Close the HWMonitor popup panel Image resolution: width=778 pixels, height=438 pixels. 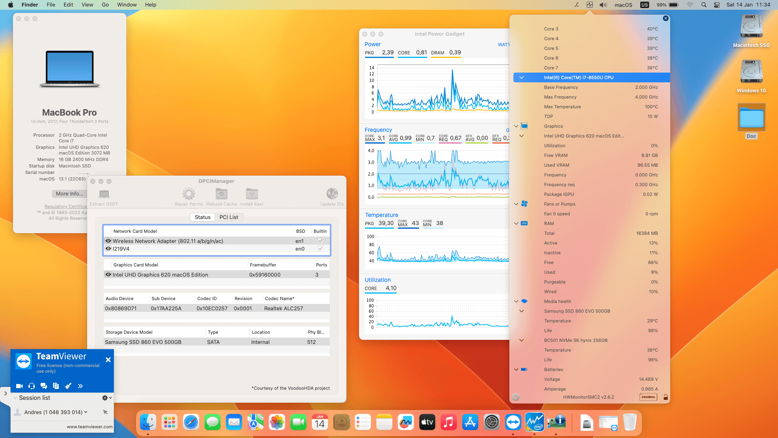click(x=666, y=18)
